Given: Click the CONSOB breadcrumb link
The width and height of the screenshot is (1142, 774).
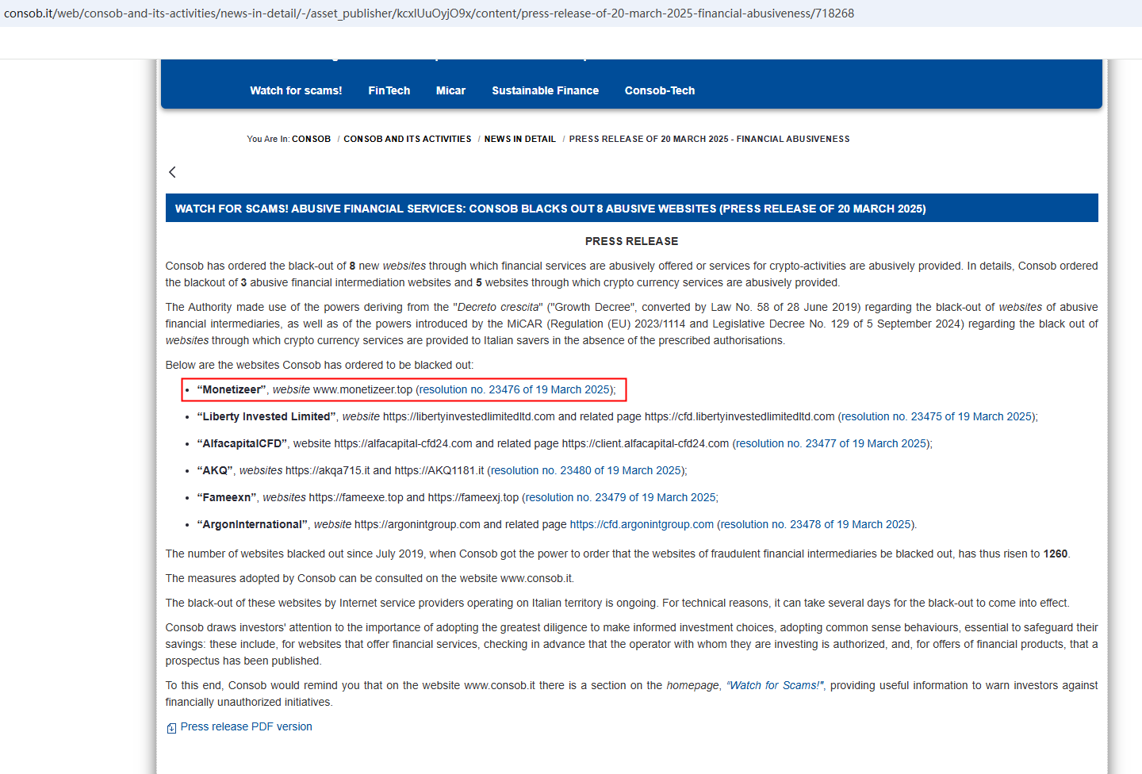Looking at the screenshot, I should click(x=311, y=139).
